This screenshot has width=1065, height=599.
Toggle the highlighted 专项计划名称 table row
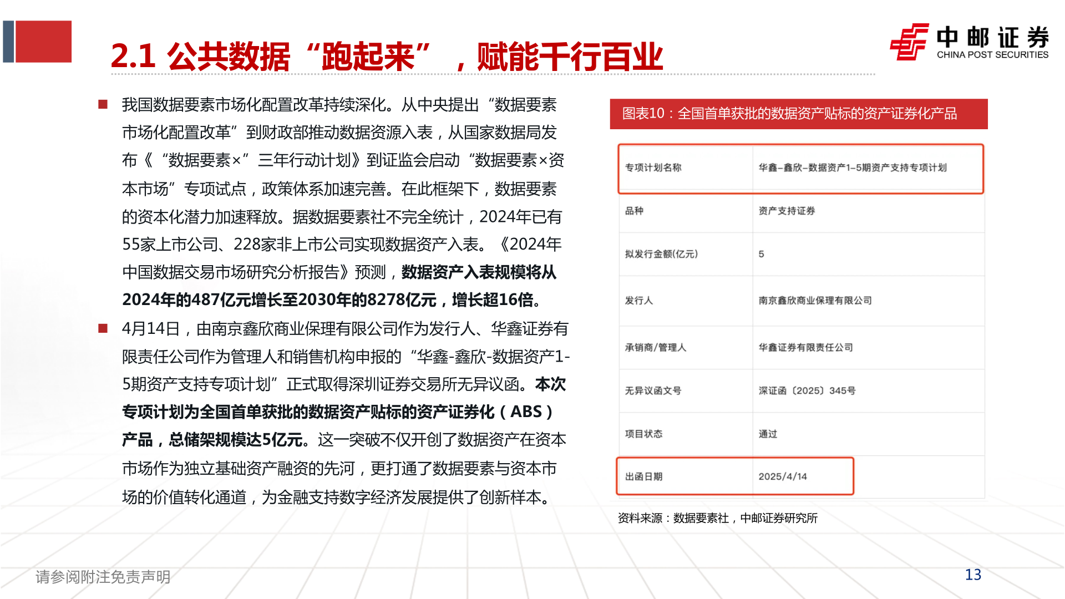coord(800,168)
